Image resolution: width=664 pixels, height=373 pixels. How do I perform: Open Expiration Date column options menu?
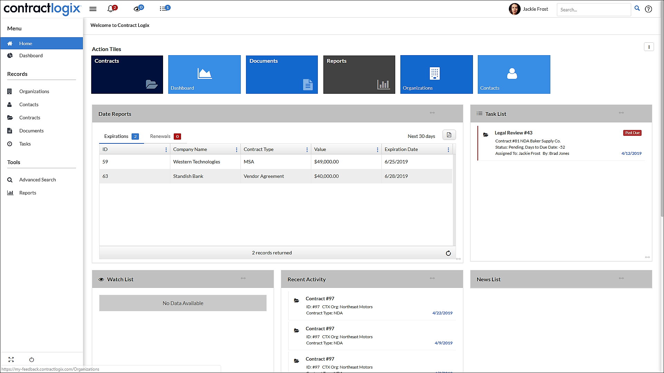point(448,150)
